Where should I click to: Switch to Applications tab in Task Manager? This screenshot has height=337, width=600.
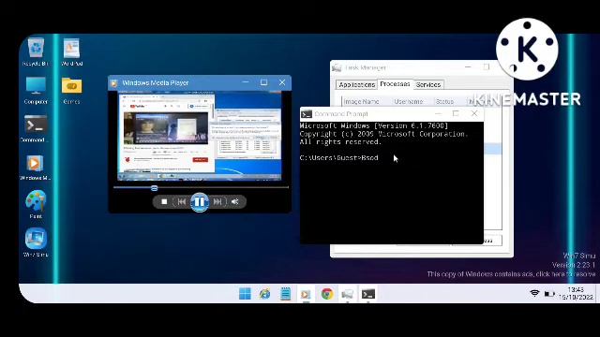(x=356, y=84)
